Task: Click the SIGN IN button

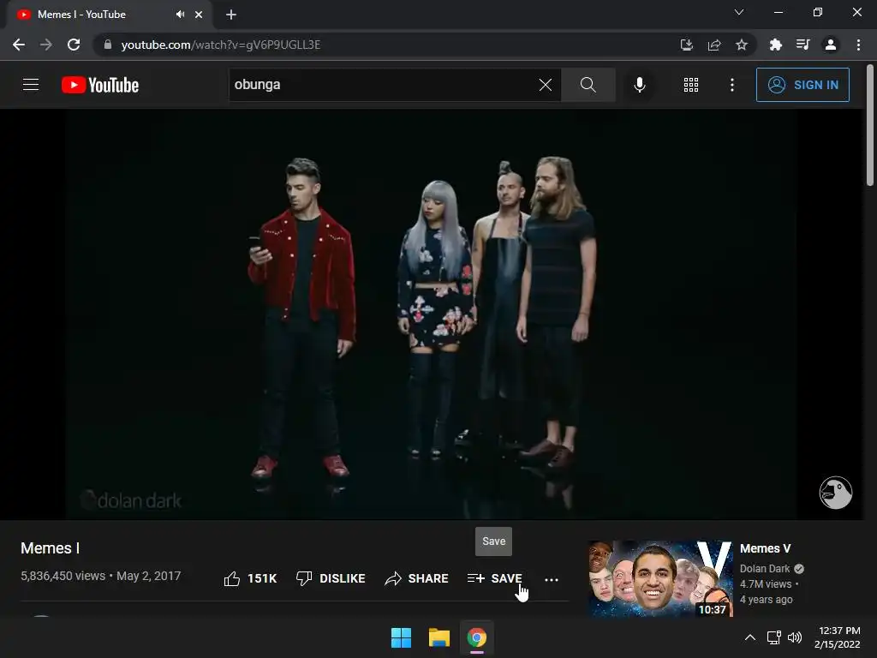Action: pyautogui.click(x=802, y=85)
